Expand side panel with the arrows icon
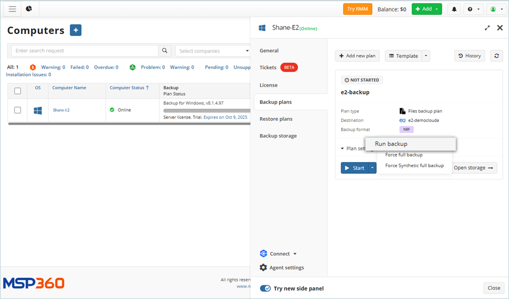509x299 pixels. (487, 28)
